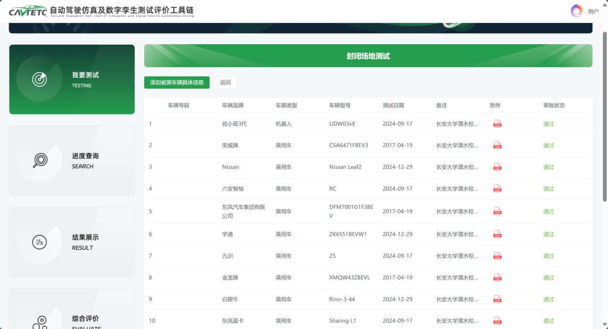
Task: Click the Nissan Leaf2 model cell
Action: pyautogui.click(x=345, y=167)
